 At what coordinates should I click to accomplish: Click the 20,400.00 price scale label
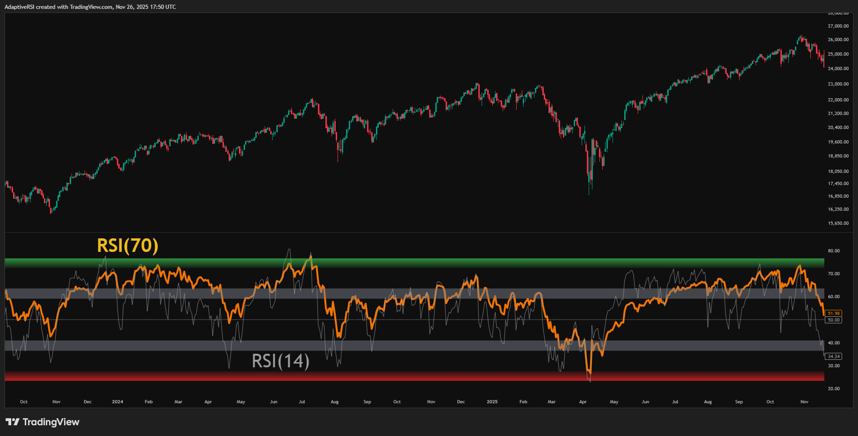[838, 128]
